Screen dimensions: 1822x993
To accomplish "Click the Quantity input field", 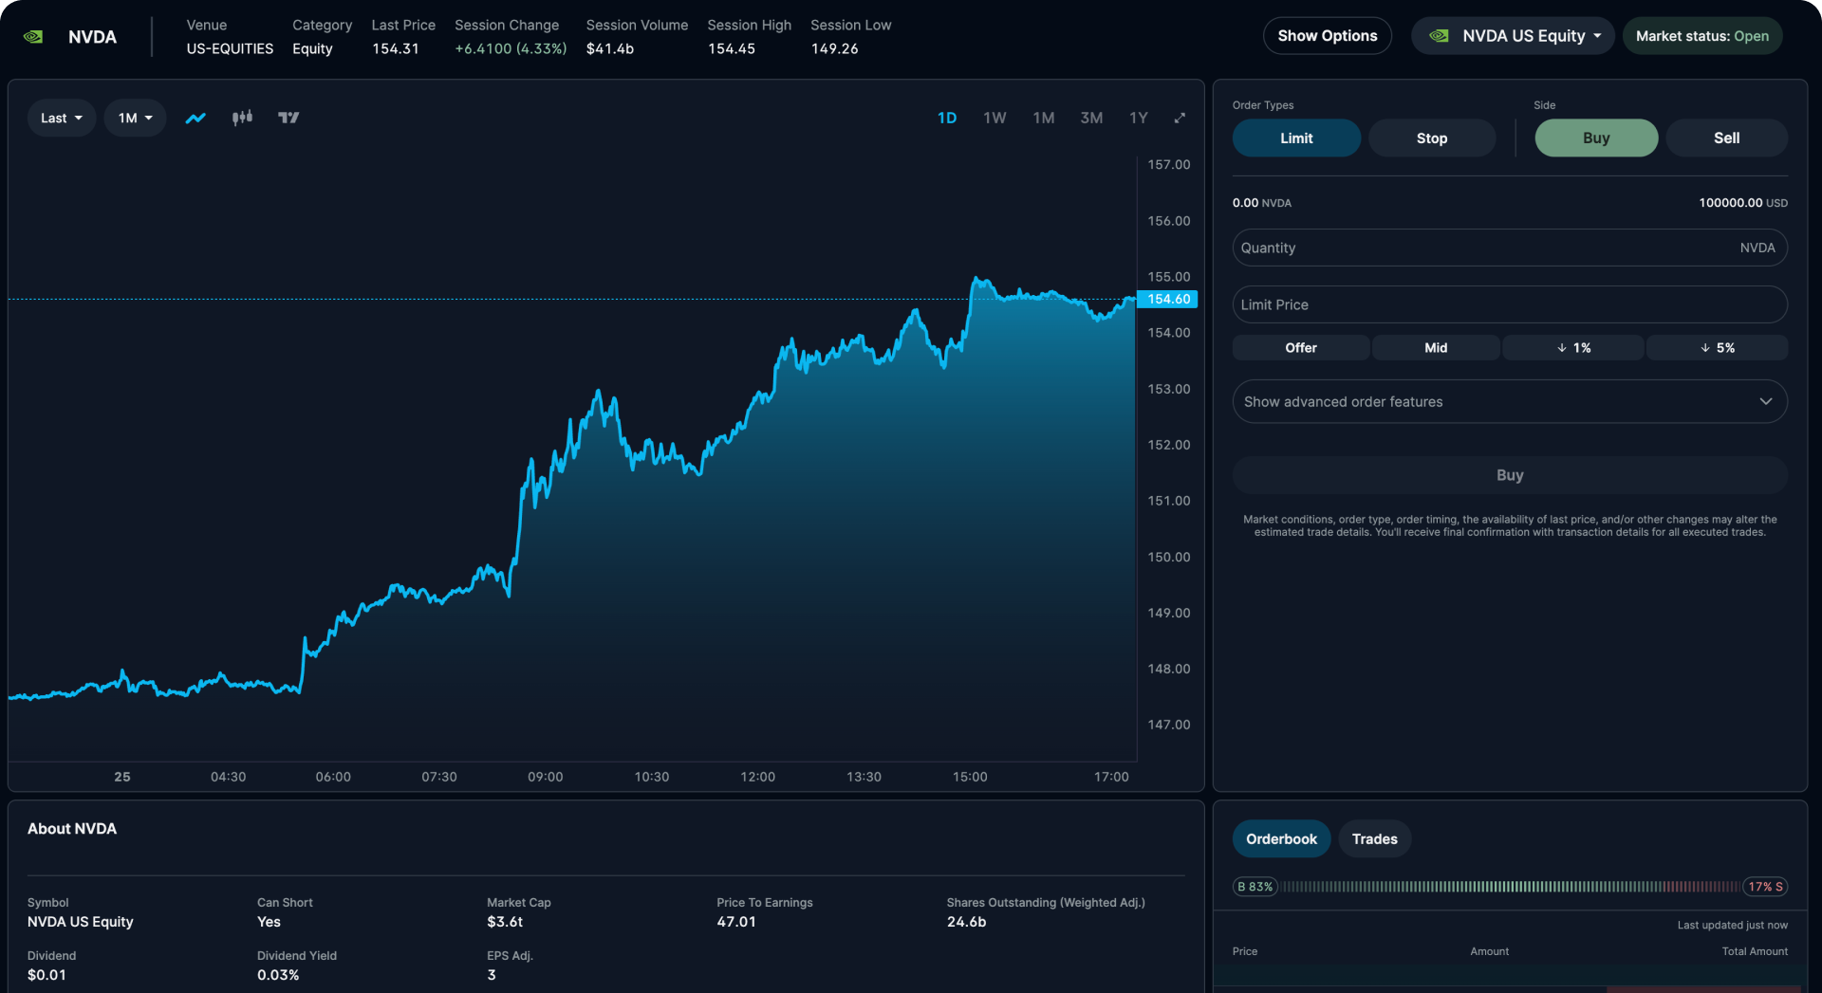I will coord(1509,248).
